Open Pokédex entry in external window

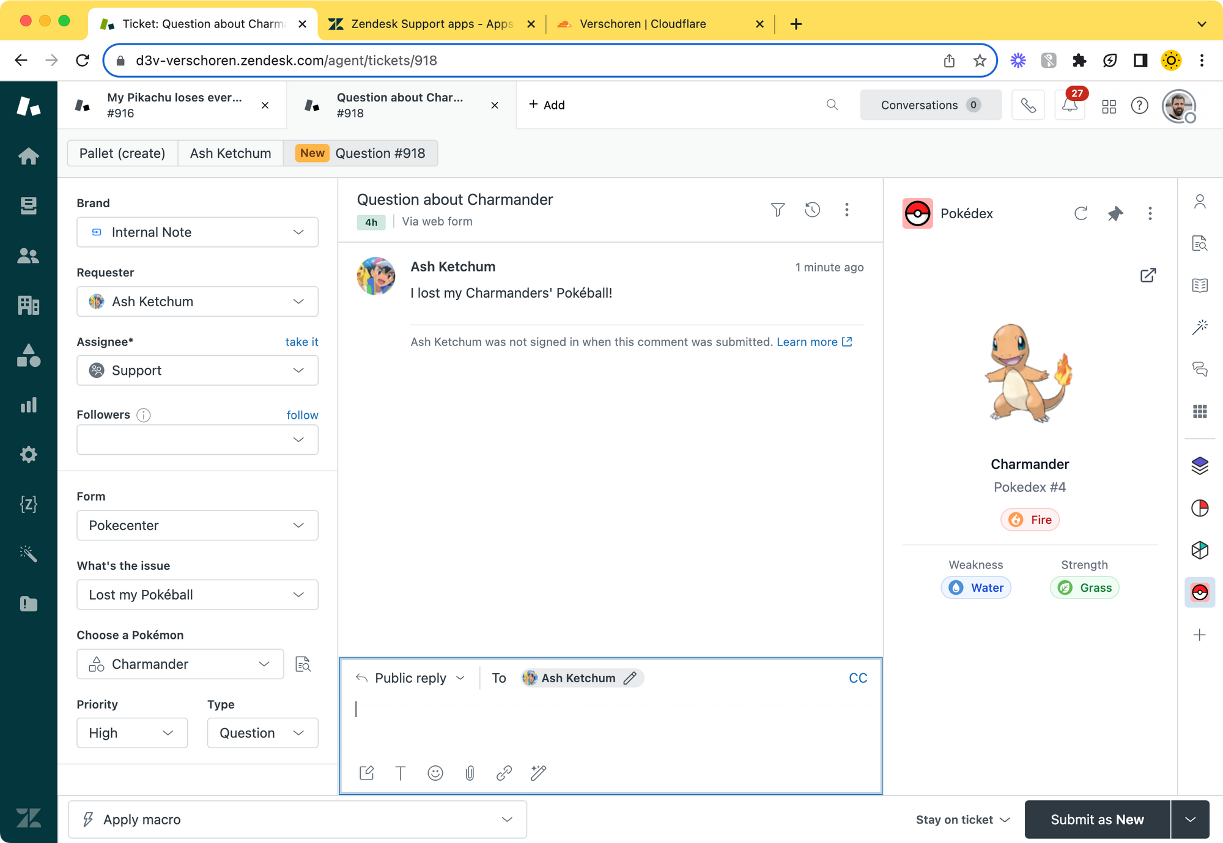click(x=1148, y=275)
